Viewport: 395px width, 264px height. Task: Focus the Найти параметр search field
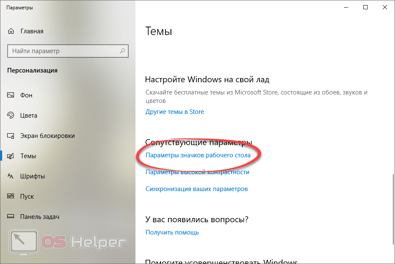tap(68, 51)
